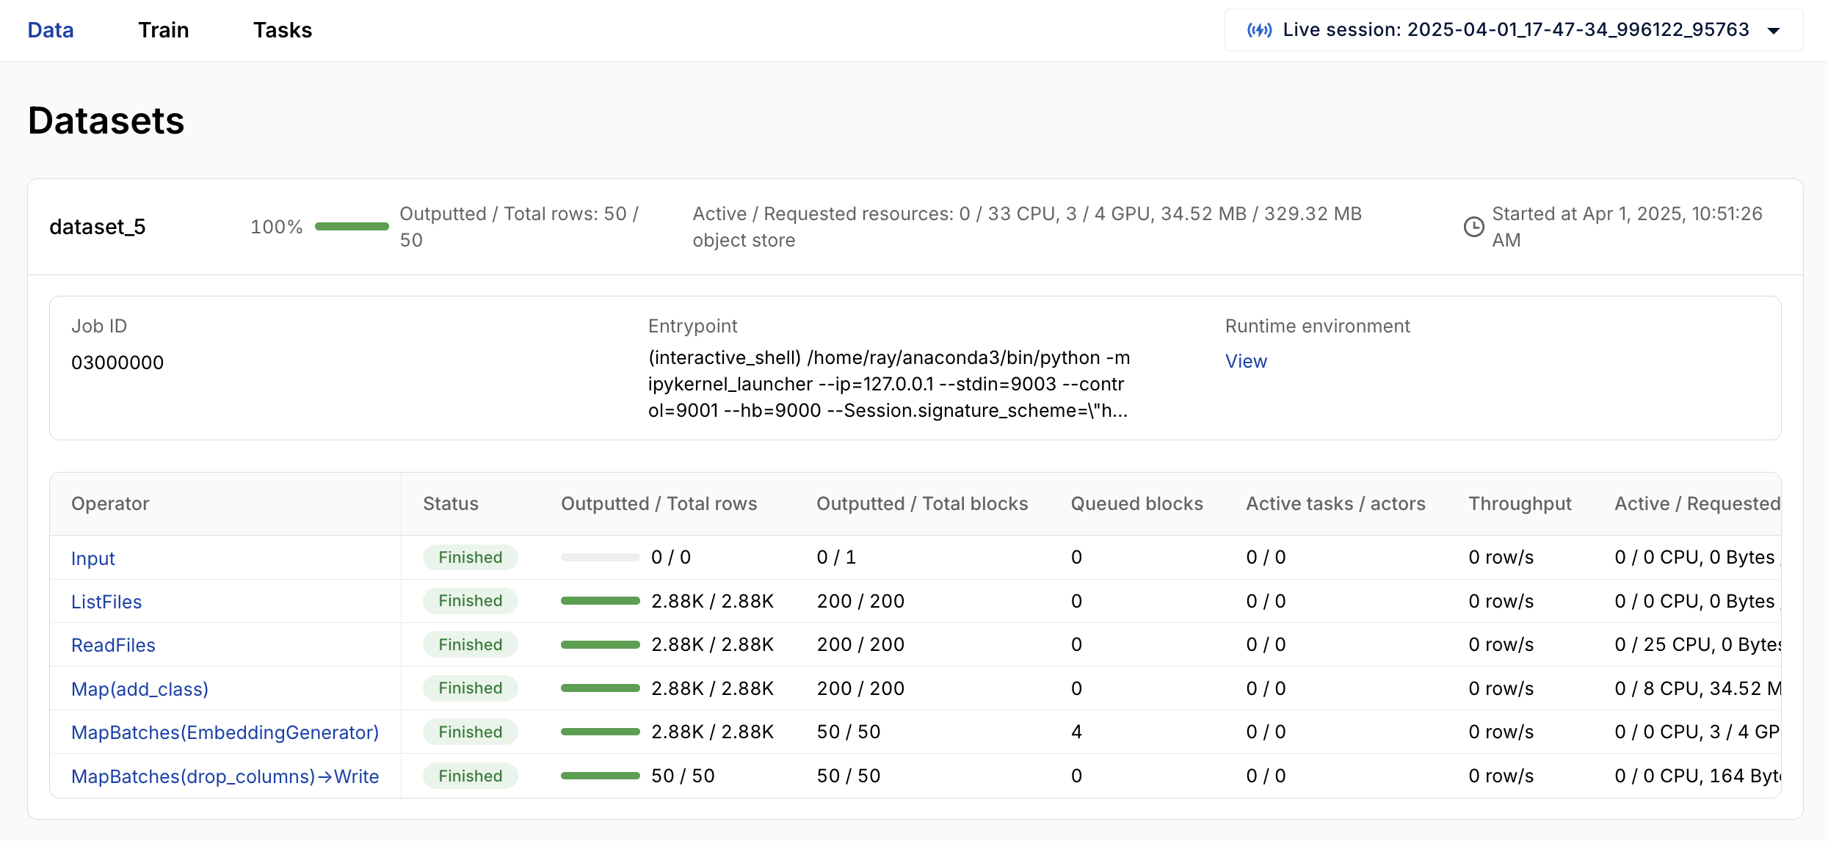
Task: Switch to the Data tab
Action: coord(51,30)
